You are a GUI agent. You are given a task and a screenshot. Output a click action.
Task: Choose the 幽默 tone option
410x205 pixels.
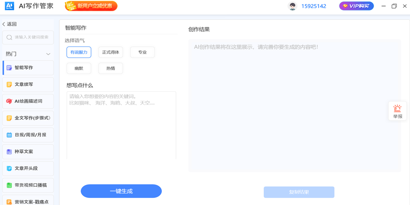79,68
